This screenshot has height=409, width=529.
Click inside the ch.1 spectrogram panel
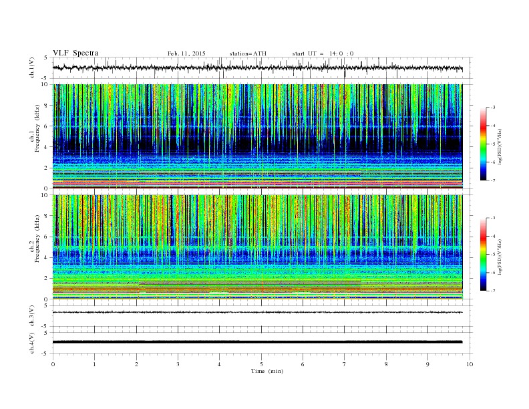(x=257, y=136)
